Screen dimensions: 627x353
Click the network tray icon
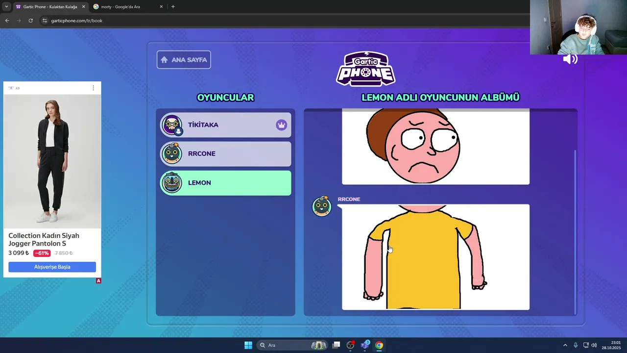click(x=586, y=345)
